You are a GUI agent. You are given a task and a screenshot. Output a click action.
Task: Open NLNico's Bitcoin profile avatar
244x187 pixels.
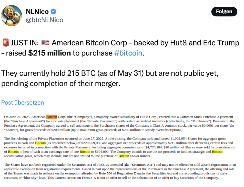pos(12,16)
